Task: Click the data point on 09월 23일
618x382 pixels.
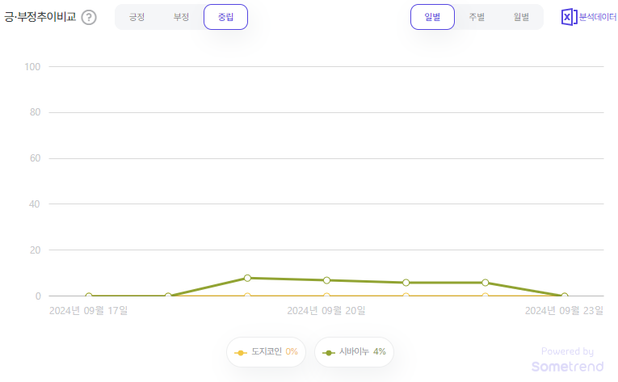Action: point(565,296)
